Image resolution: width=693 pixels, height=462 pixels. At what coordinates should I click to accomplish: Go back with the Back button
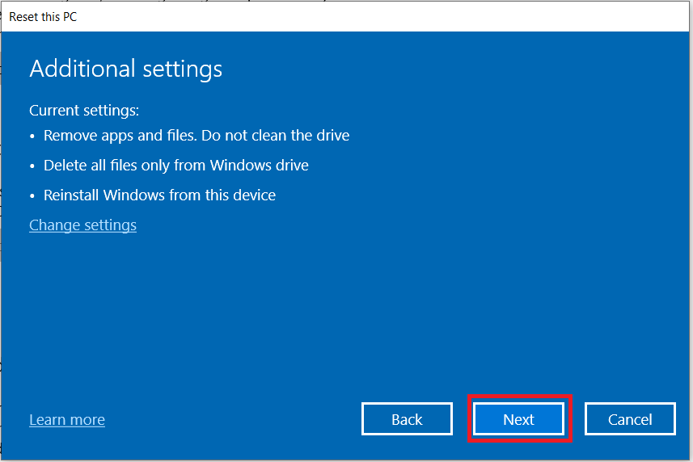pos(407,418)
